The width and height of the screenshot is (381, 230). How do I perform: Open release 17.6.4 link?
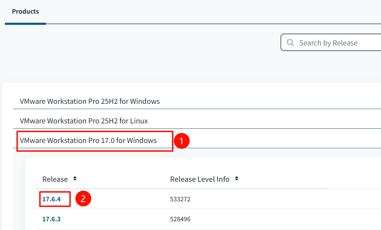51,199
